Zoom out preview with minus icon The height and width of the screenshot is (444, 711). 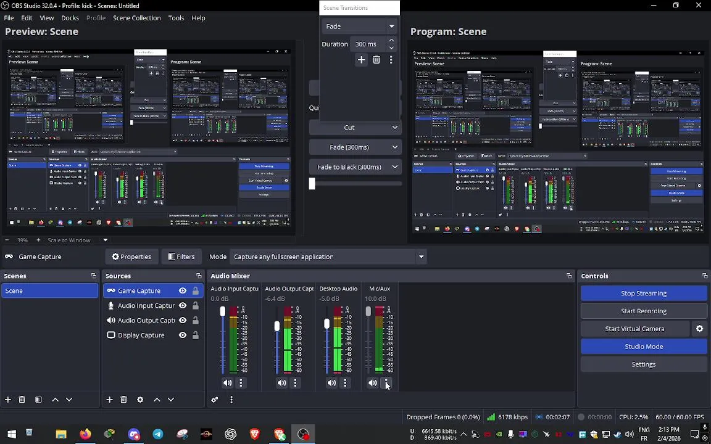(7, 240)
